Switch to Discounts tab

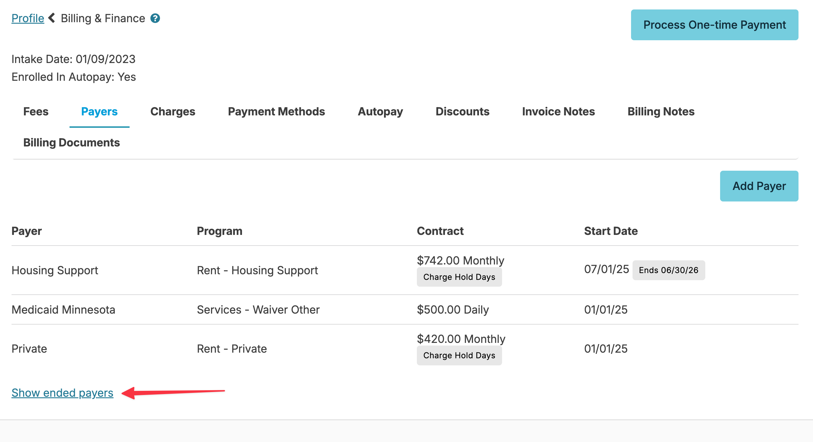462,112
